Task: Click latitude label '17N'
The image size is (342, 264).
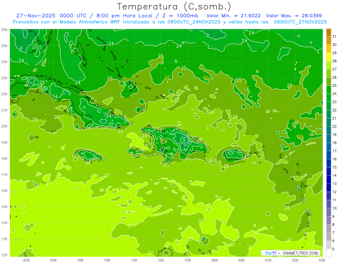Action: (x=5, y=174)
